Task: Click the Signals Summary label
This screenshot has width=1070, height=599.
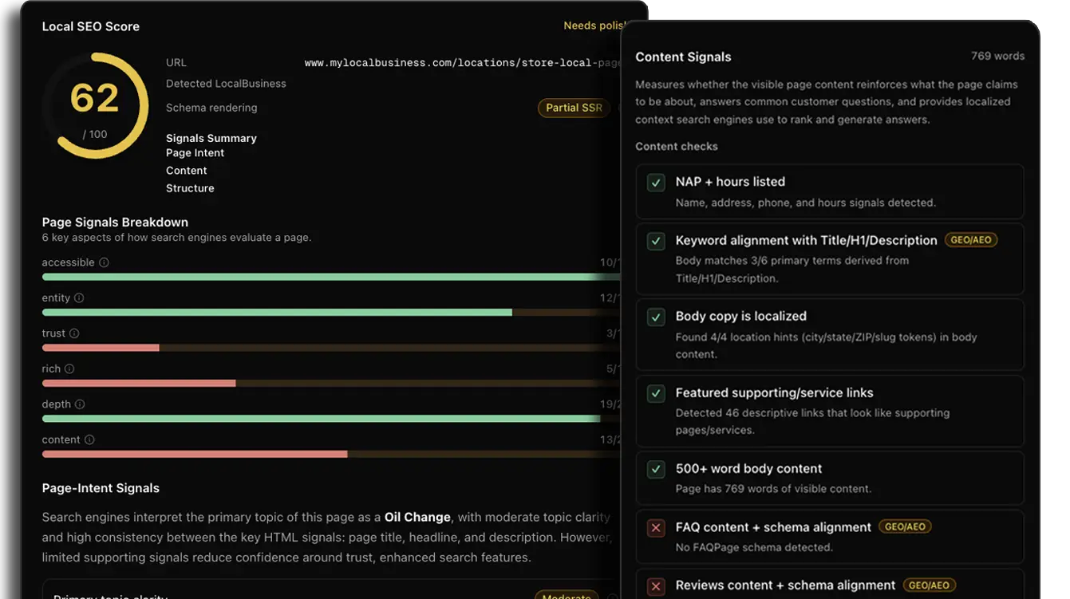Action: pyautogui.click(x=211, y=138)
